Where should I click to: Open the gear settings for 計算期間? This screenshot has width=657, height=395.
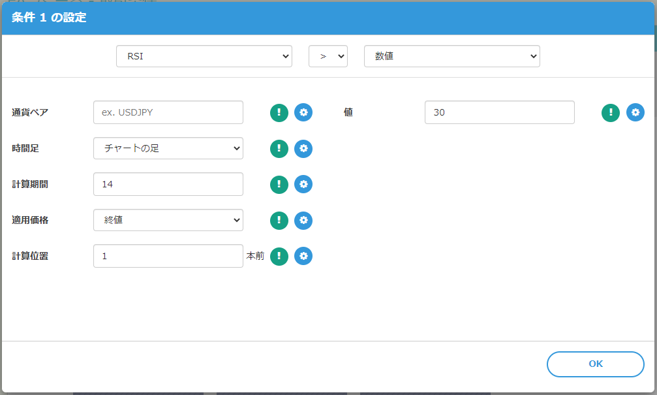point(303,185)
